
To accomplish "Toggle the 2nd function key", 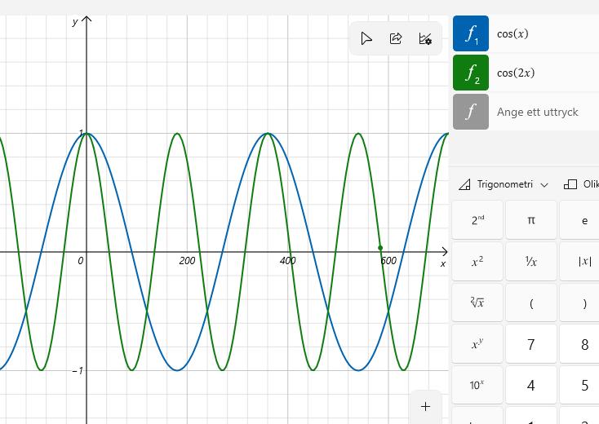I will coord(477,220).
